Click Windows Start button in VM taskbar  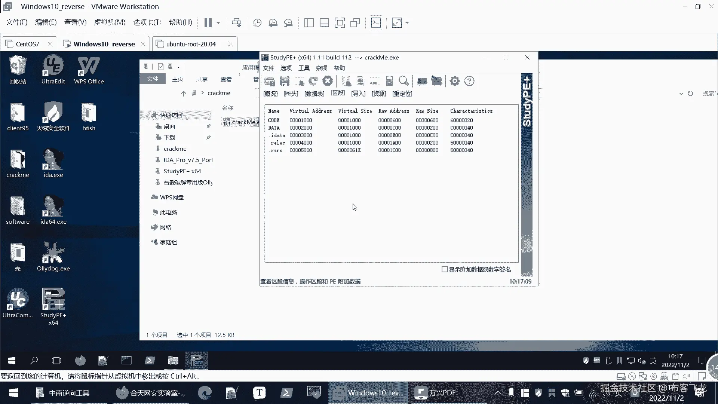pos(12,361)
